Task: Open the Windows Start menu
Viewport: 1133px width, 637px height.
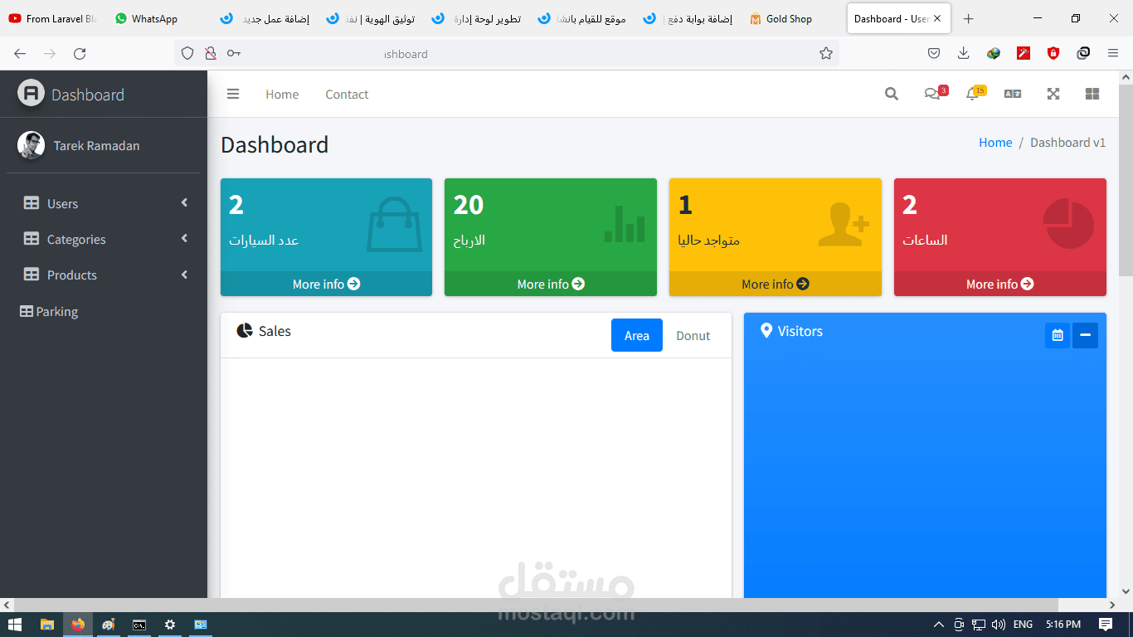Action: pyautogui.click(x=14, y=625)
